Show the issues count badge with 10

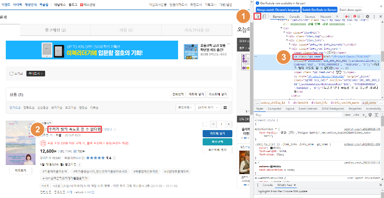pyautogui.click(x=357, y=16)
